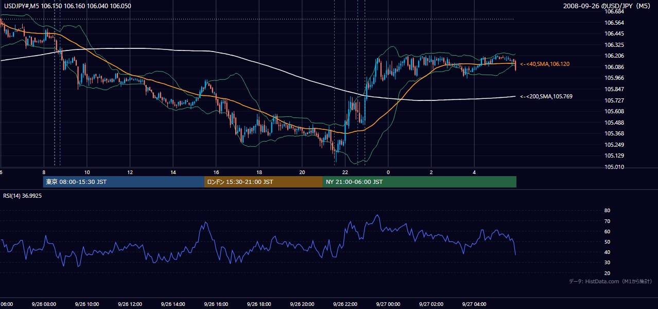
Task: Click RSI scale value 80
Action: click(607, 211)
